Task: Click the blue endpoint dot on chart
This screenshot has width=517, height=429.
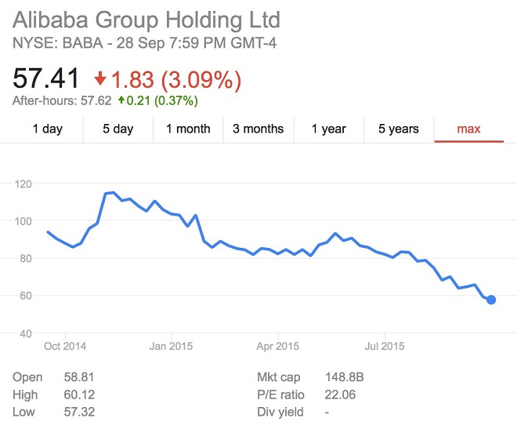Action: coord(491,300)
